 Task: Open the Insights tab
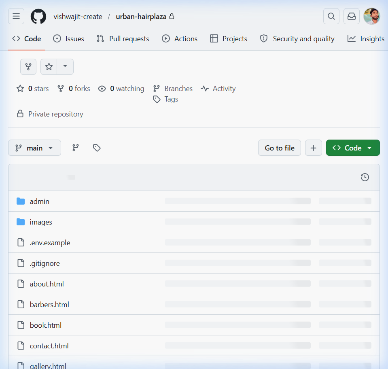pyautogui.click(x=366, y=39)
